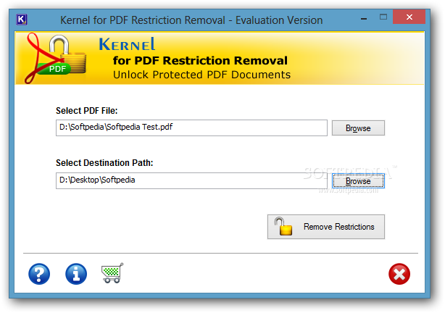
Task: Focus the Select Destination Path field
Action: [x=191, y=180]
